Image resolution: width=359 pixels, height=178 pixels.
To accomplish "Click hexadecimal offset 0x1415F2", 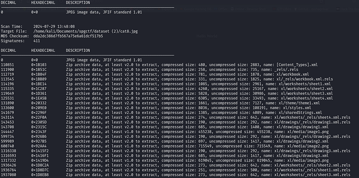I will point(40,151).
